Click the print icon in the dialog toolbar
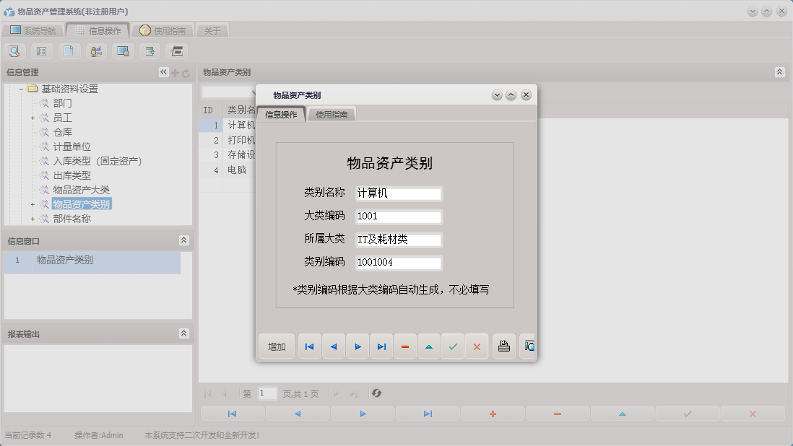 (503, 346)
